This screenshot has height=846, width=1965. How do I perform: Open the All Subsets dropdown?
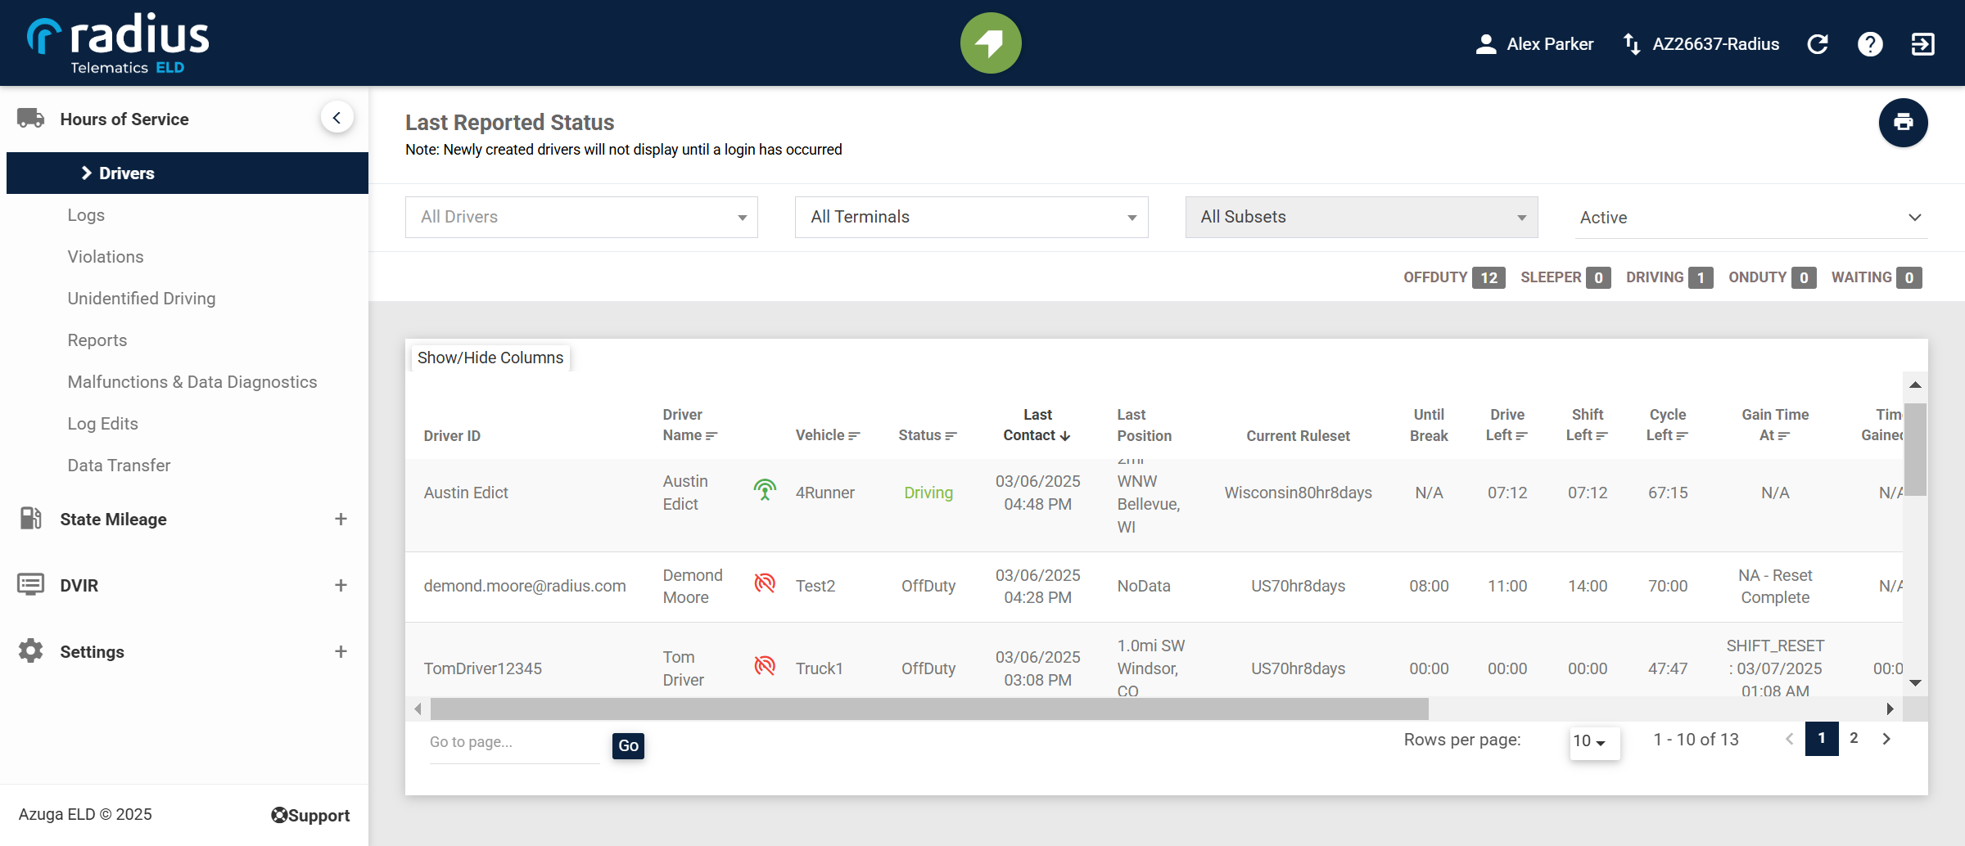1362,217
